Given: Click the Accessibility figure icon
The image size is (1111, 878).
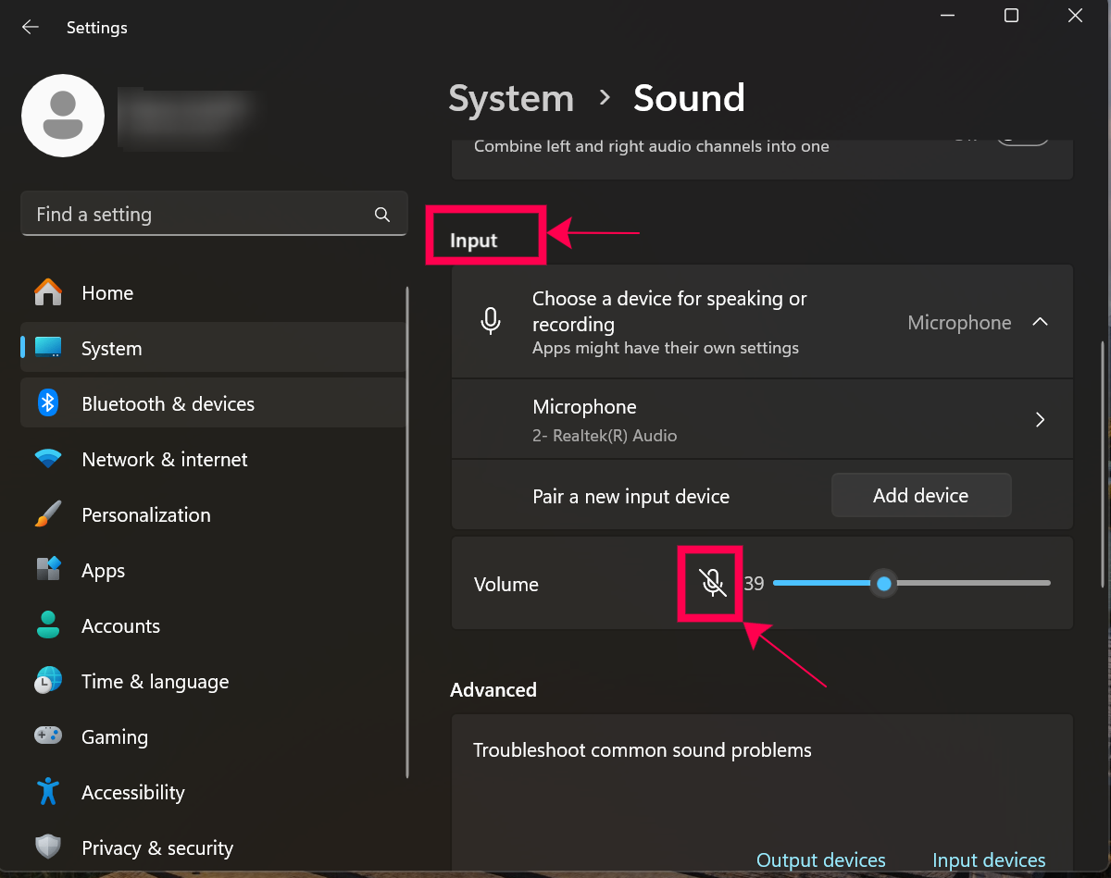Looking at the screenshot, I should [x=48, y=792].
